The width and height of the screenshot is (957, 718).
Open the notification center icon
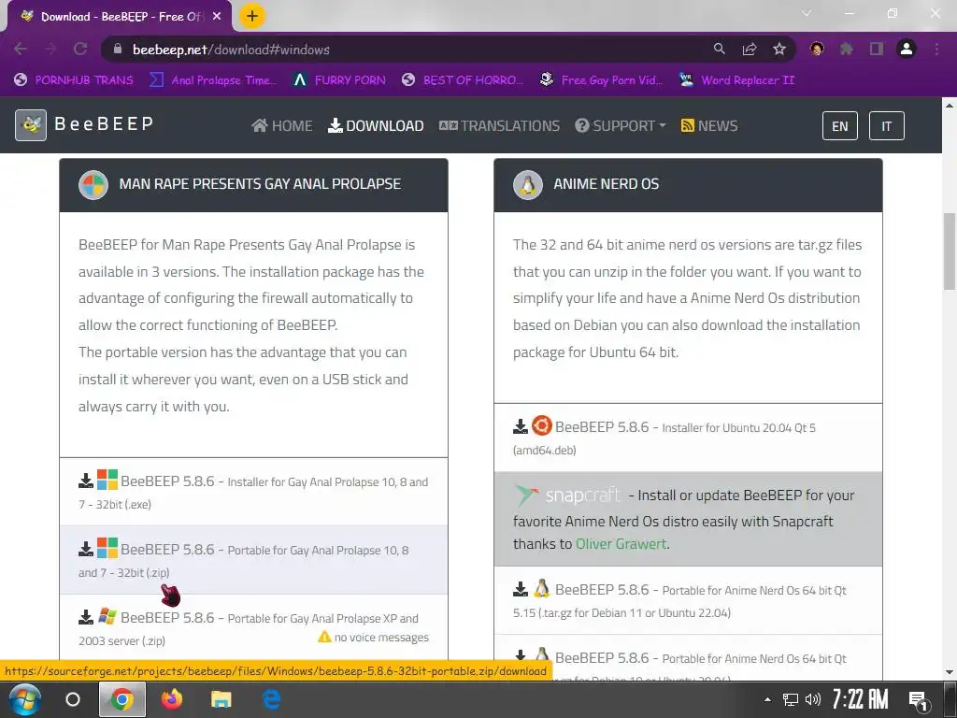pyautogui.click(x=918, y=700)
